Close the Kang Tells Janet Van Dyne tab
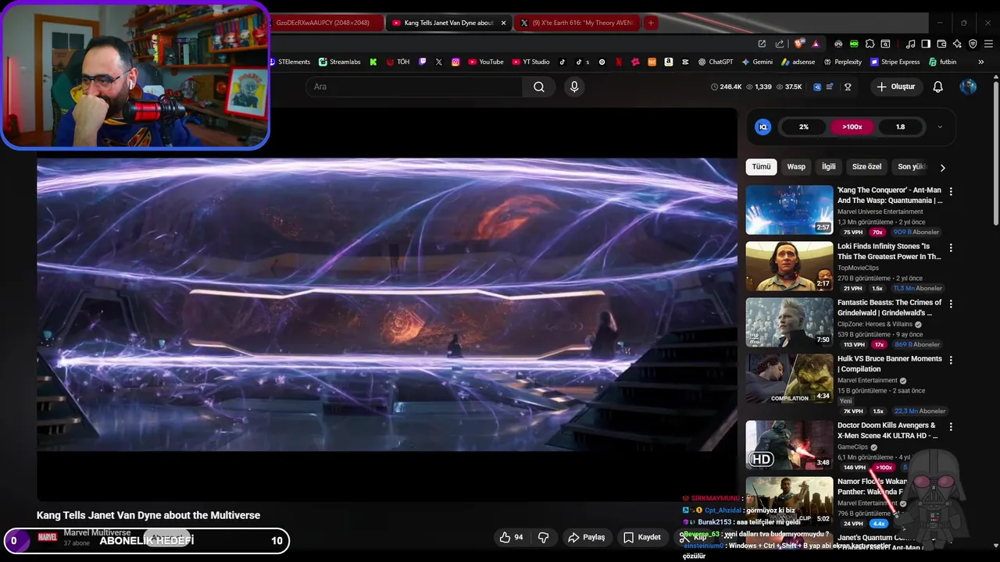 [x=503, y=23]
